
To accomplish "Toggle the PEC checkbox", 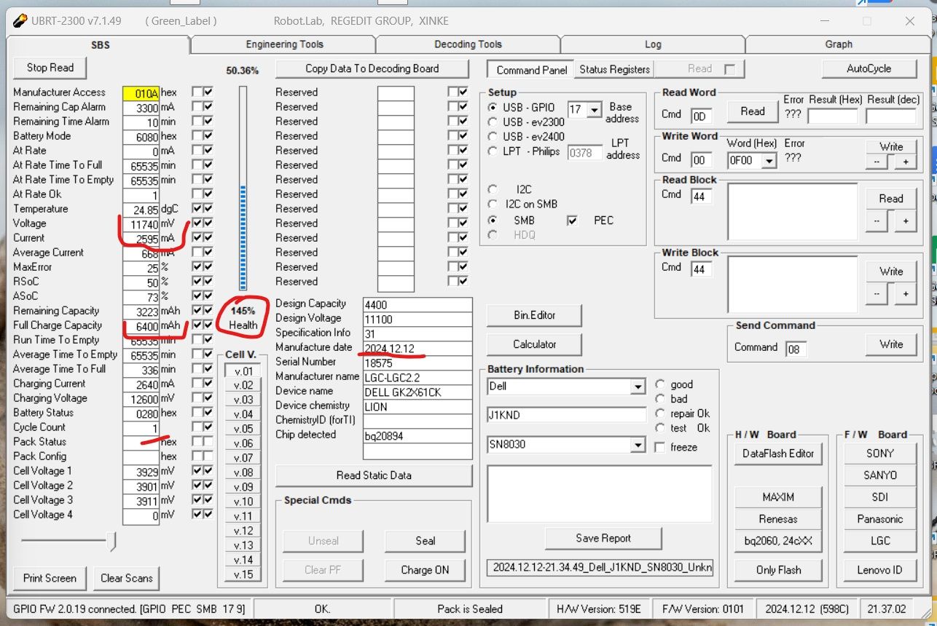I will (573, 220).
